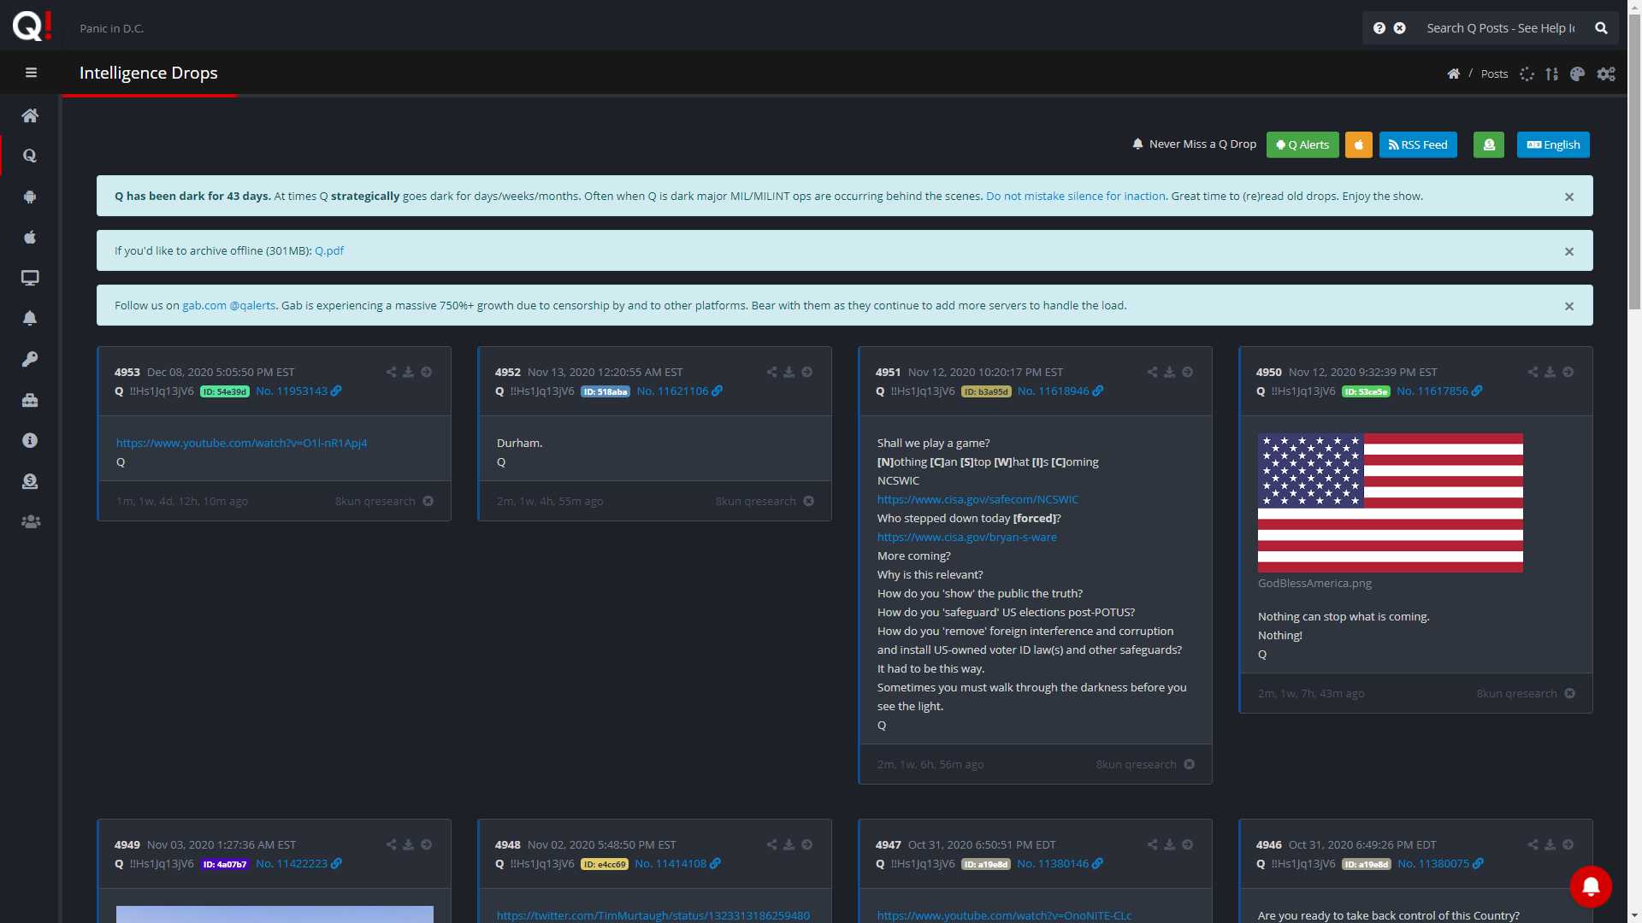Open the RSS Feed button
1642x923 pixels.
pyautogui.click(x=1418, y=144)
